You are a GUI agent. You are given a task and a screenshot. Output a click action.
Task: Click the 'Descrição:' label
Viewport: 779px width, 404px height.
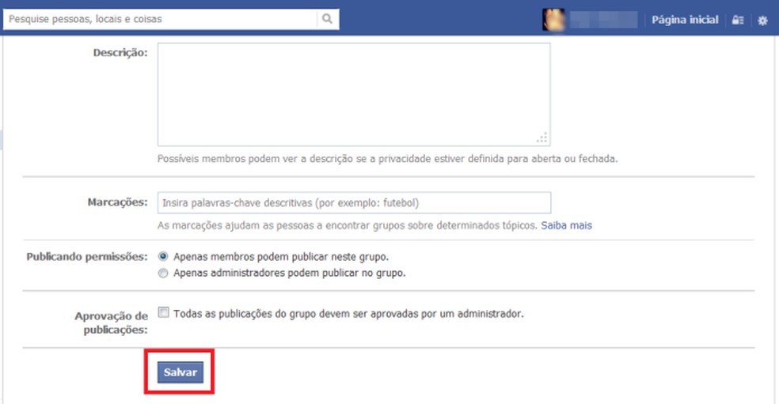click(120, 53)
